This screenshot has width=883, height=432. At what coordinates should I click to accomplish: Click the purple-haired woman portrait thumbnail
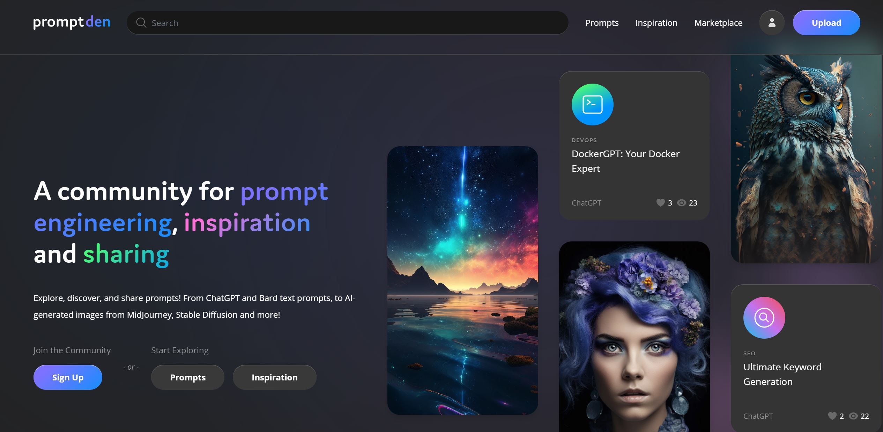click(635, 337)
